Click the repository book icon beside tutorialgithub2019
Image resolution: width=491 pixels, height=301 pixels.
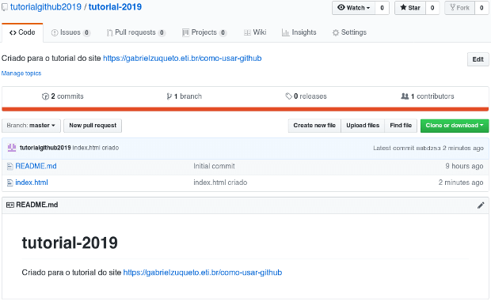pos(5,7)
